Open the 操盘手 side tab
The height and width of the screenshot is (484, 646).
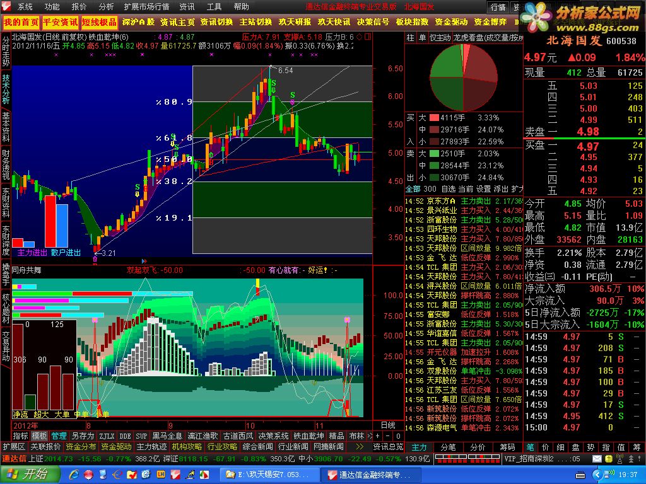click(x=6, y=275)
